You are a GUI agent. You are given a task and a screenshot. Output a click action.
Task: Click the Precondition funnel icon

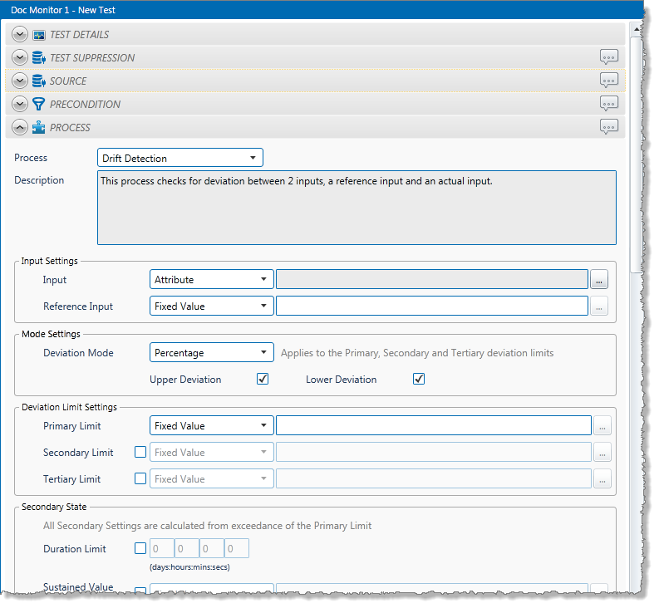[x=38, y=104]
